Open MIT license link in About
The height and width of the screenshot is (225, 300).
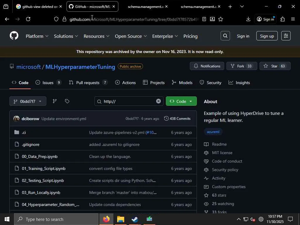pos(222,153)
